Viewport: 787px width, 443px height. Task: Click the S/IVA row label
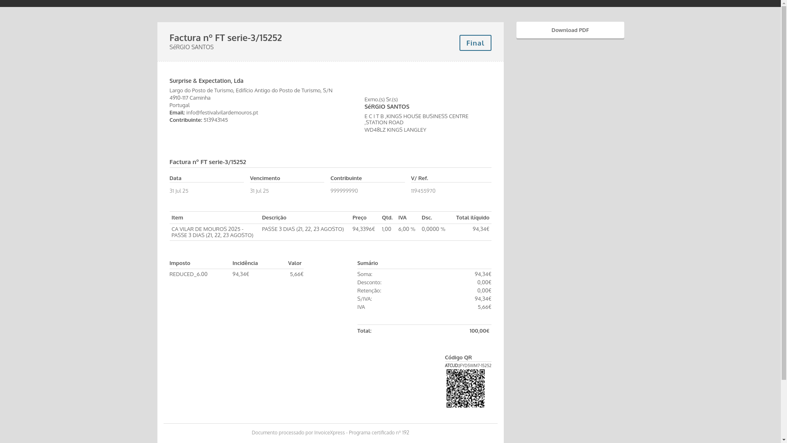(x=364, y=299)
